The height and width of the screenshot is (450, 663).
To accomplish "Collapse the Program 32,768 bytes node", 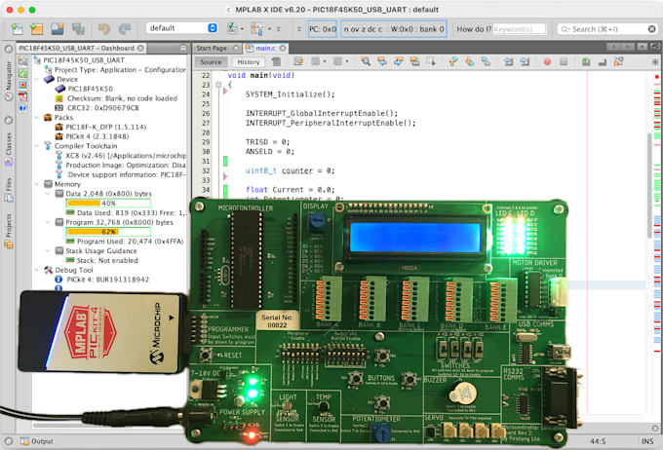I will [48, 222].
